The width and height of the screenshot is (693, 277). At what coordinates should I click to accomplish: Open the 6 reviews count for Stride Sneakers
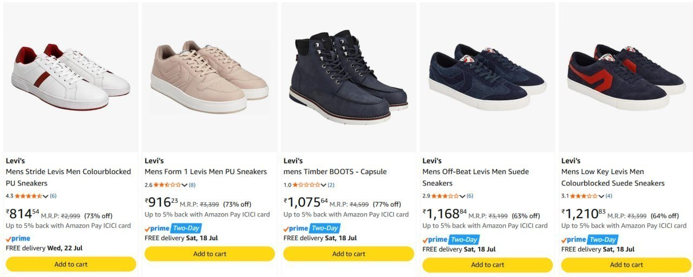(x=53, y=196)
